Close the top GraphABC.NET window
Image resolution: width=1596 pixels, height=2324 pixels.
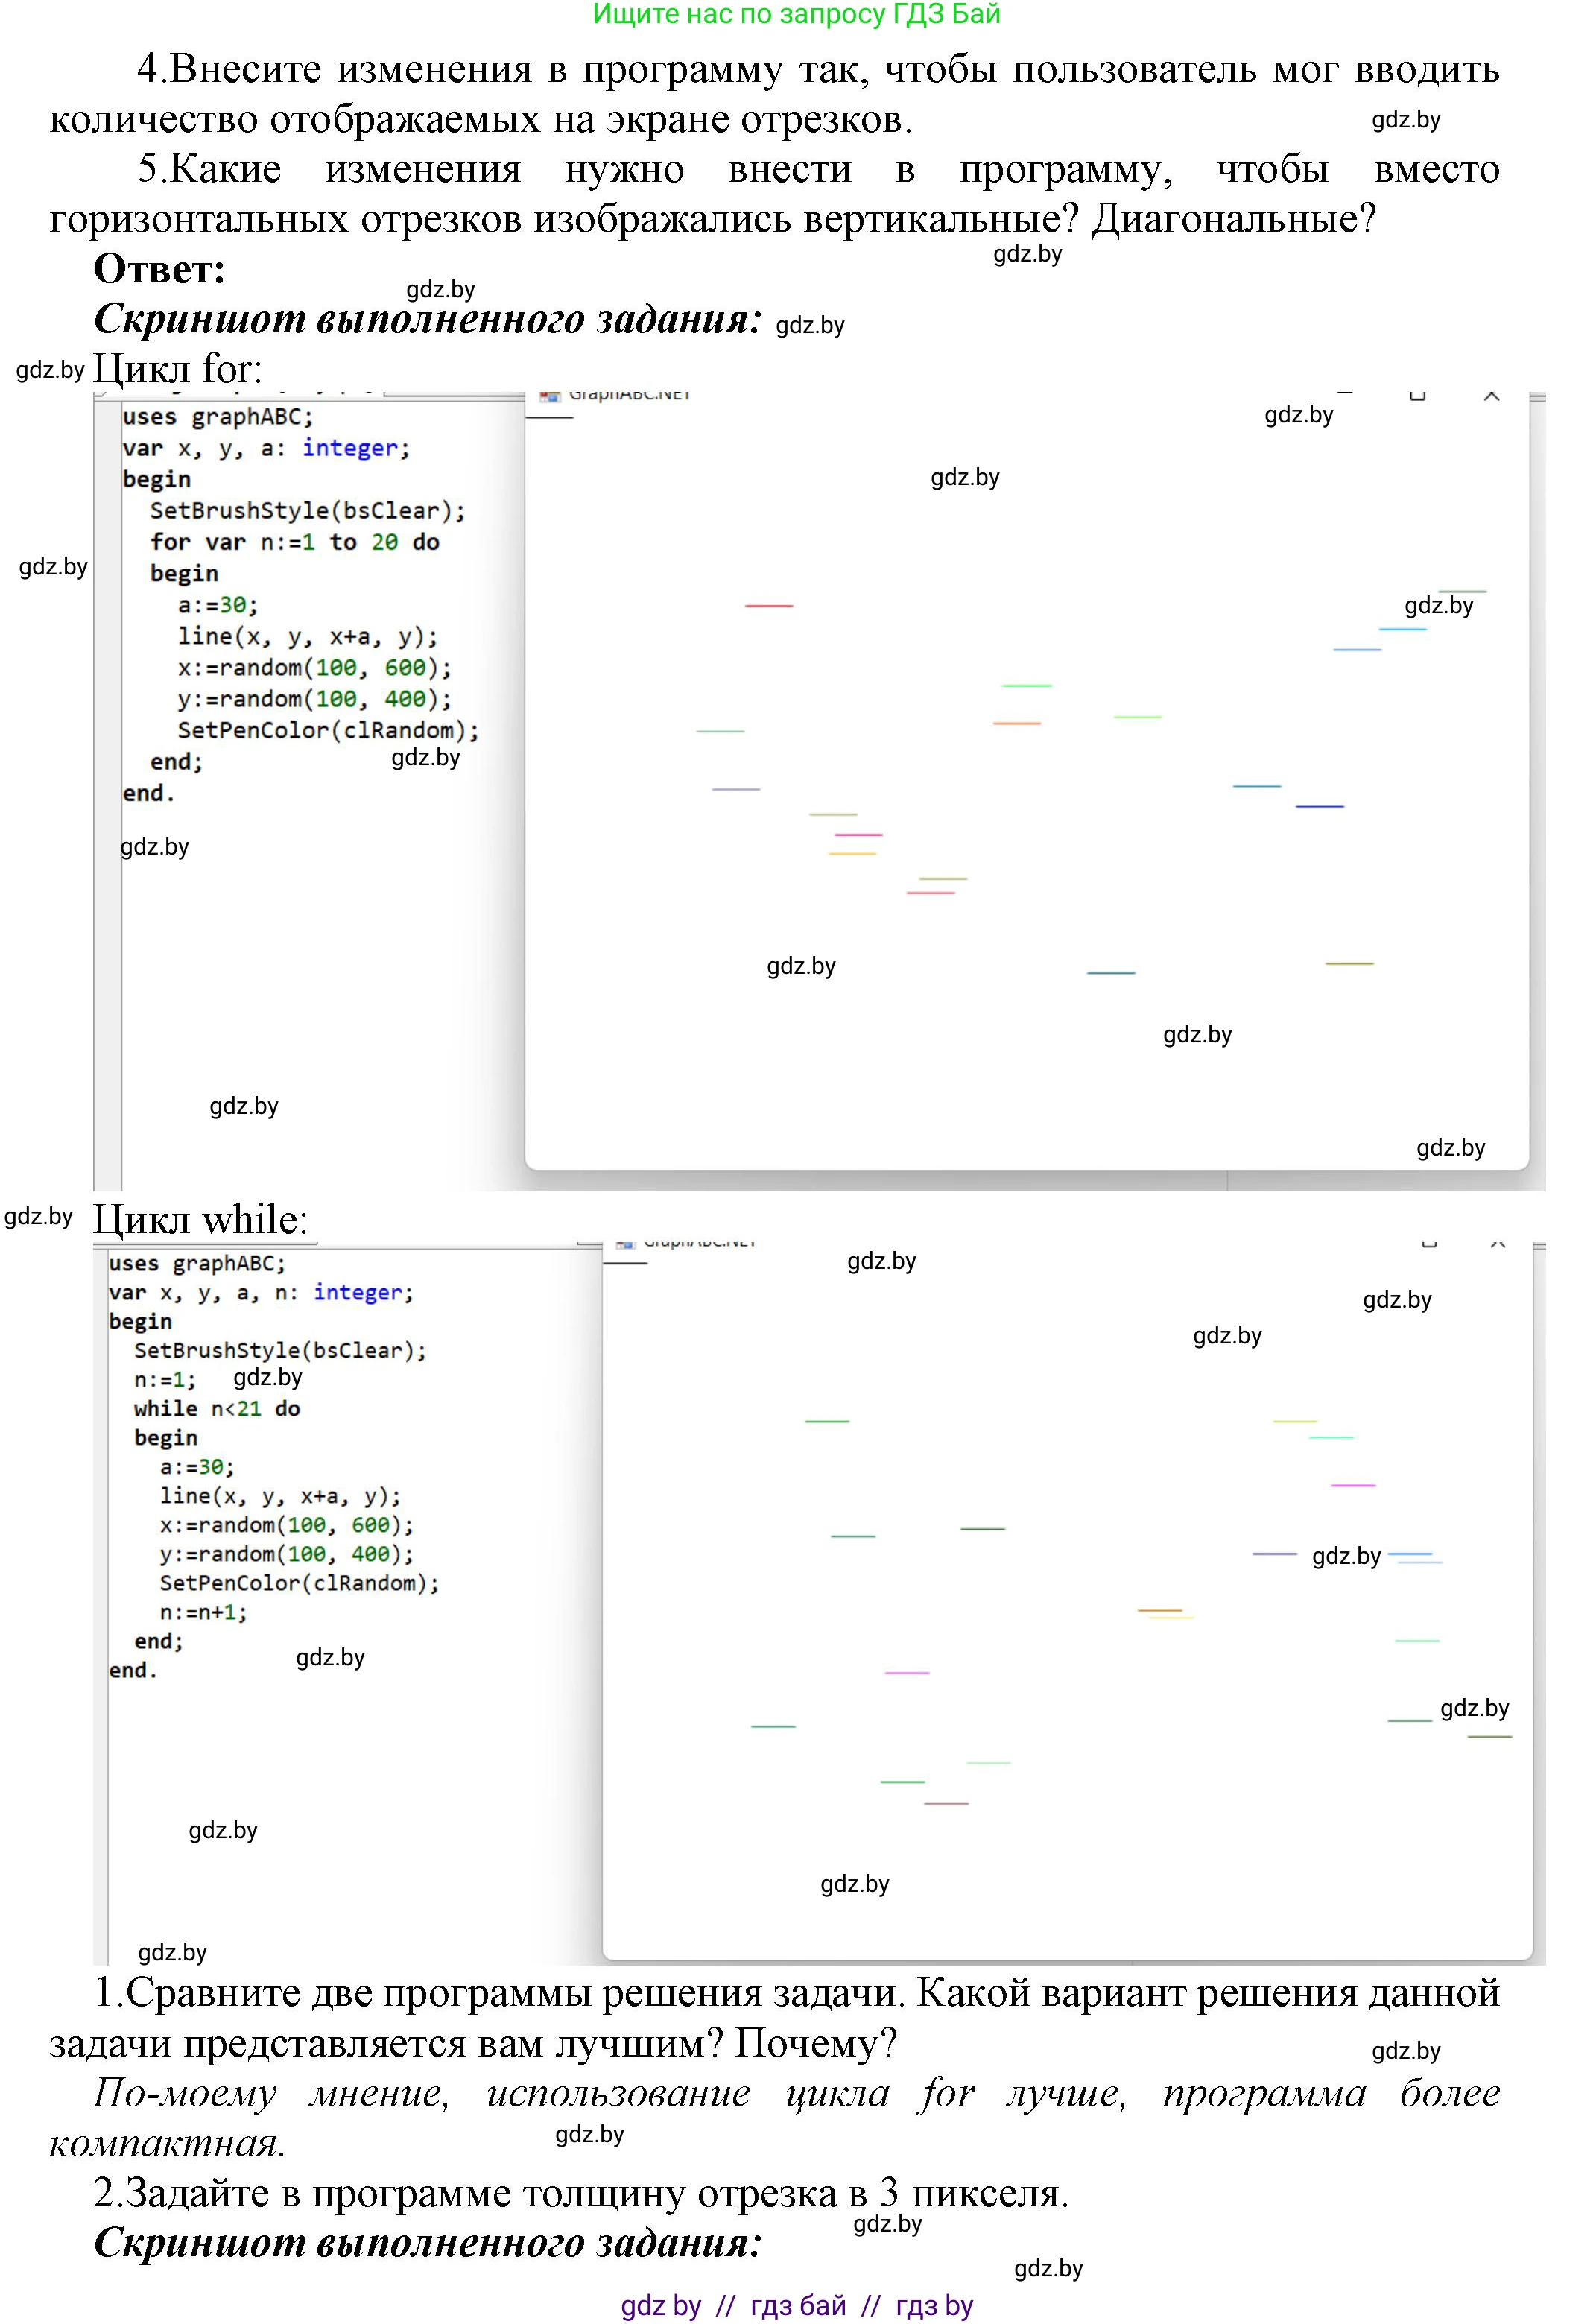point(1491,397)
